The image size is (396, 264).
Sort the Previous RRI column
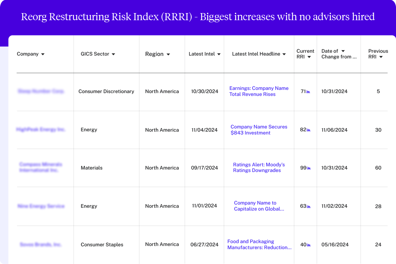coord(381,57)
